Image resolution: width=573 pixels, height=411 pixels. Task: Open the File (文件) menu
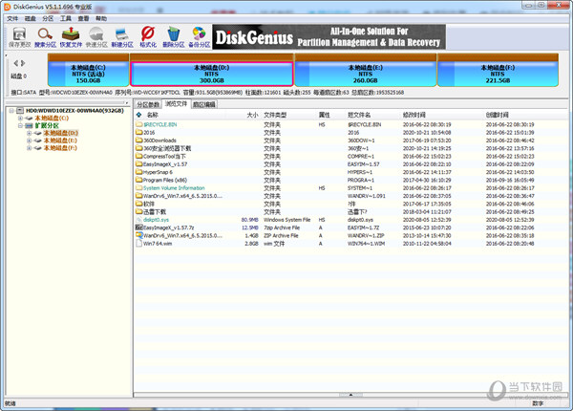[12, 19]
